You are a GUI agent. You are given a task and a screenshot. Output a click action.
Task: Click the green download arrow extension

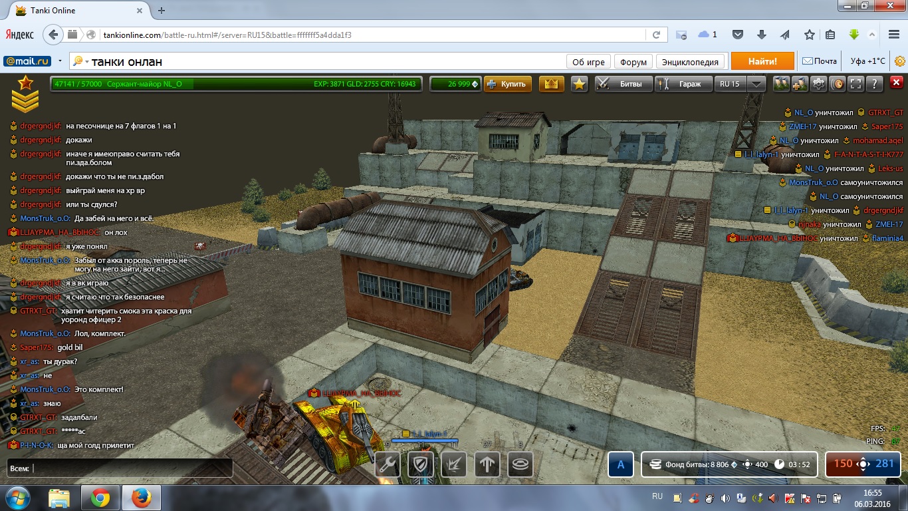pyautogui.click(x=854, y=35)
